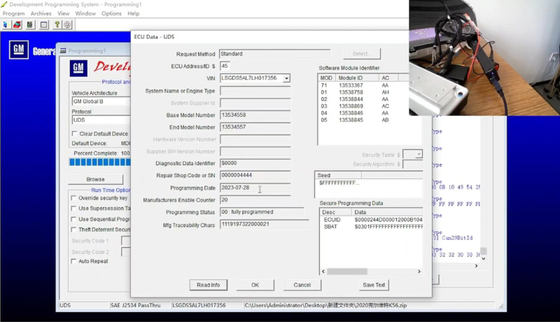The height and width of the screenshot is (322, 560).
Task: Click the Read Info button
Action: tap(208, 285)
